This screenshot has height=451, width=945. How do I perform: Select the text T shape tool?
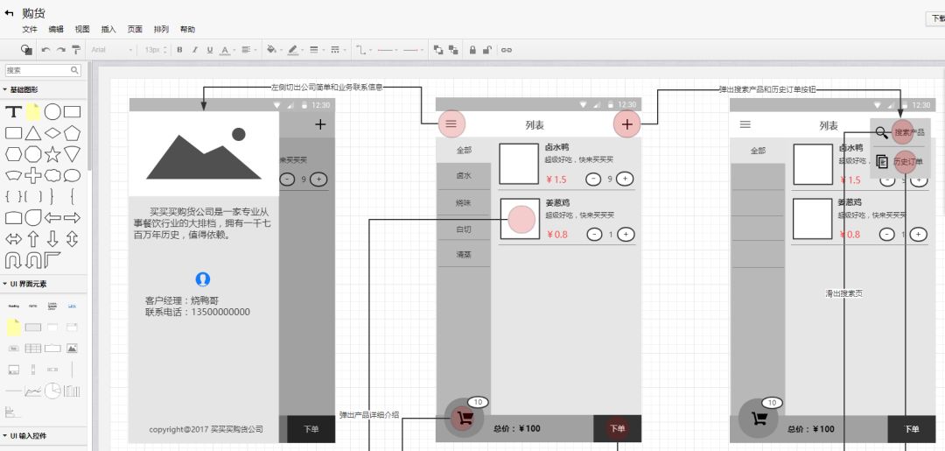(x=13, y=112)
